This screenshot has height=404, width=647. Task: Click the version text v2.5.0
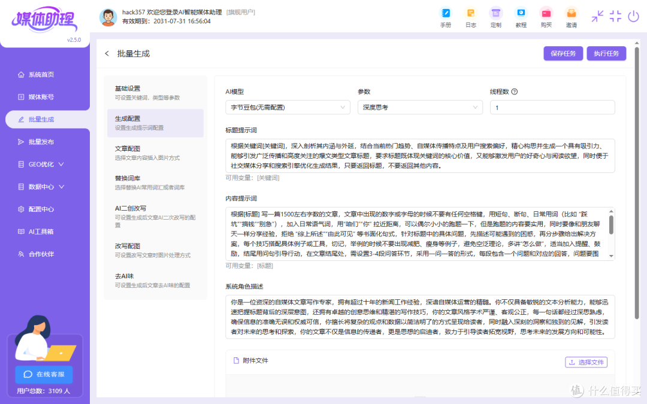(x=74, y=40)
